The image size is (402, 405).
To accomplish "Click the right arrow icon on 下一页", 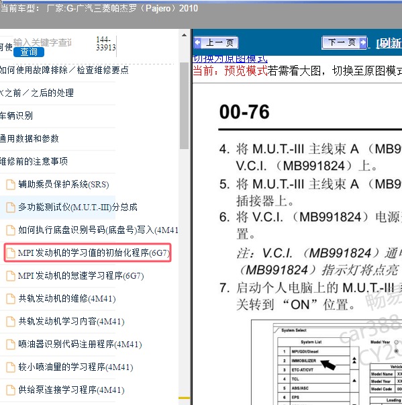I will pos(363,42).
